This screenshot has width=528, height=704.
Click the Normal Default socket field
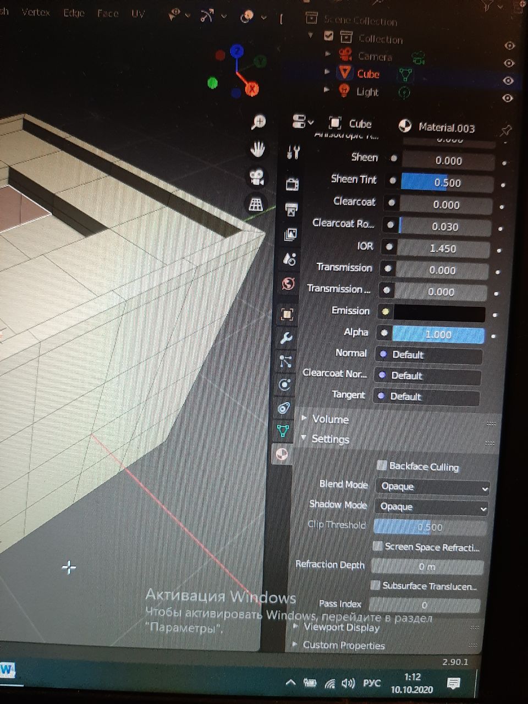click(x=429, y=355)
